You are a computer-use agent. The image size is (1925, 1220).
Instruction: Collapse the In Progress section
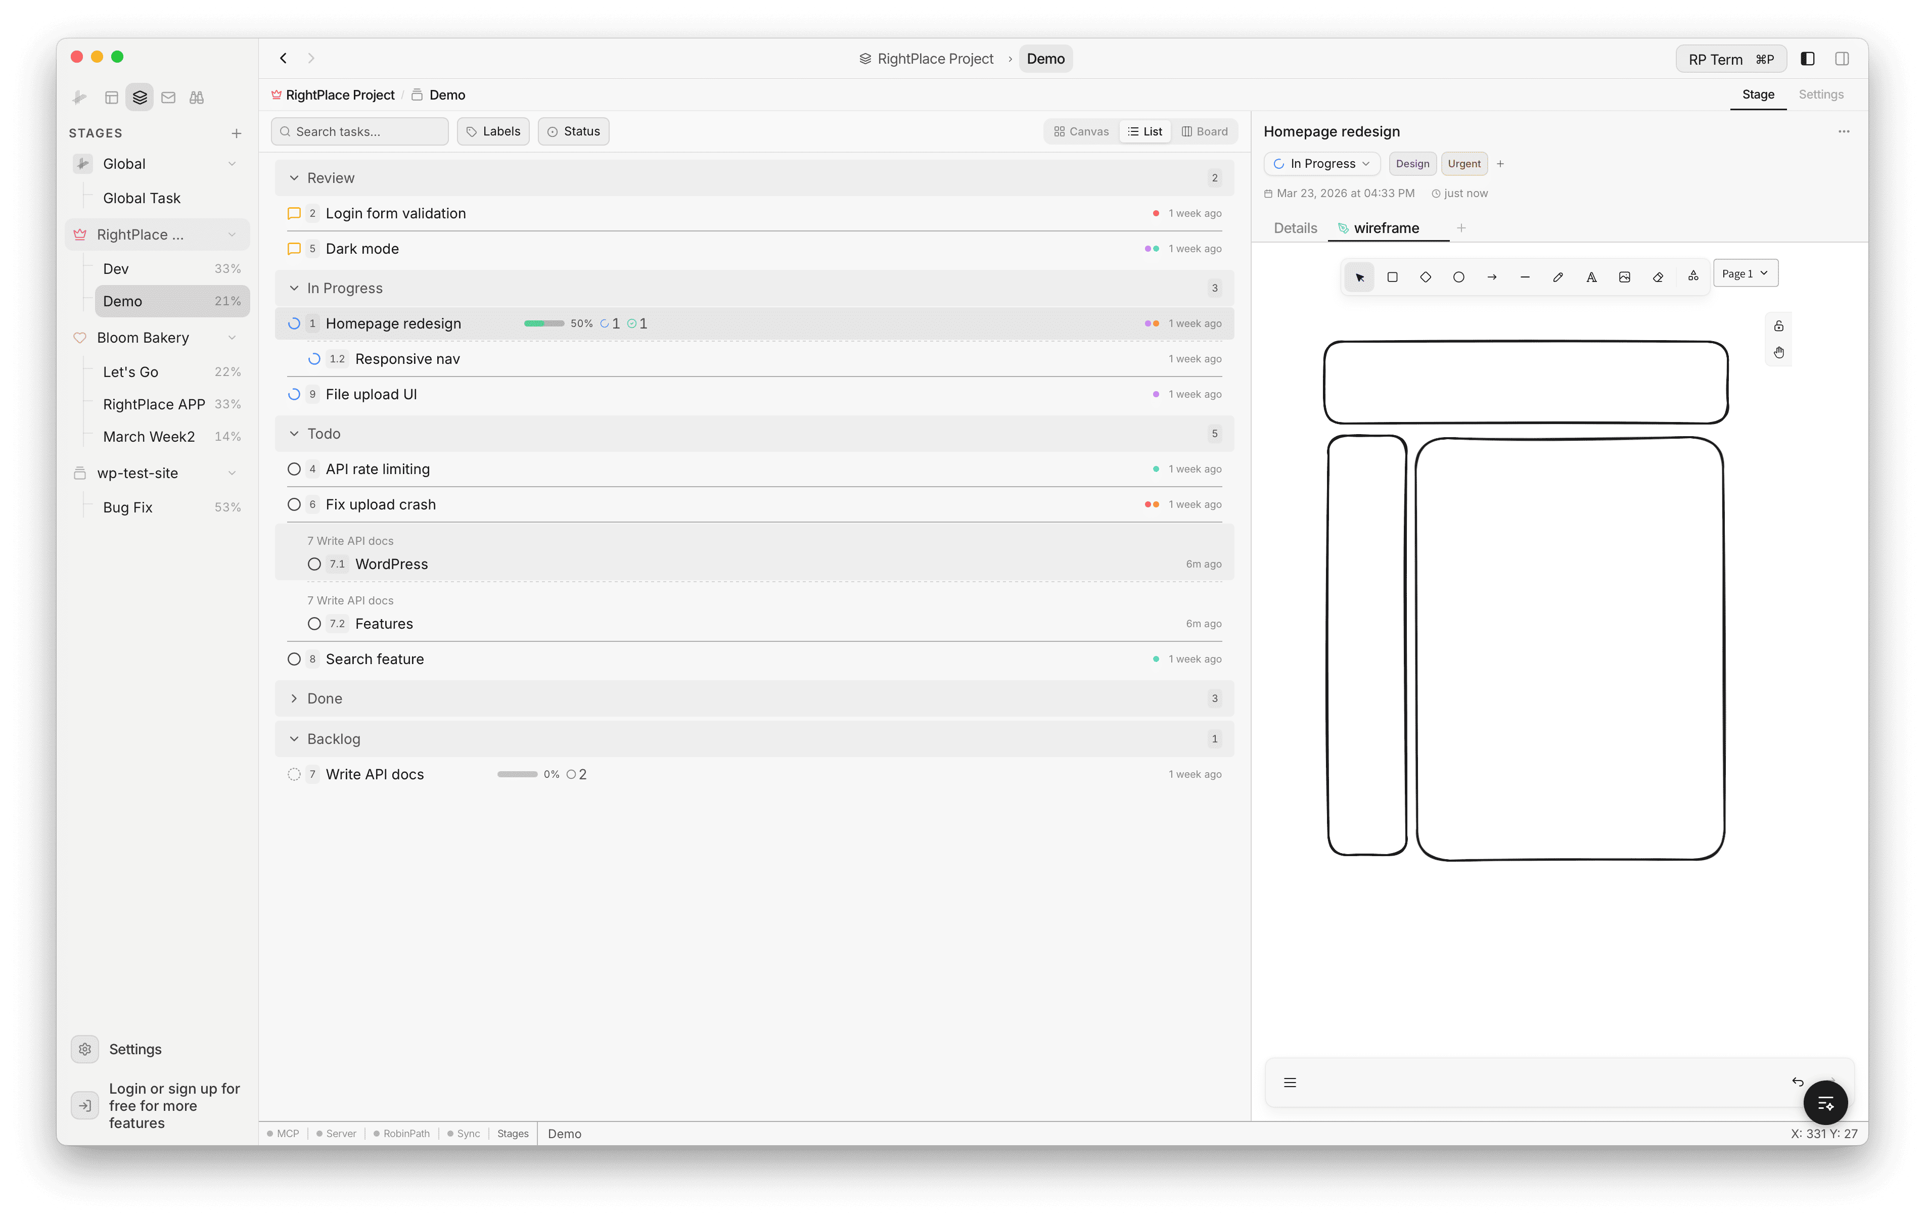point(295,288)
